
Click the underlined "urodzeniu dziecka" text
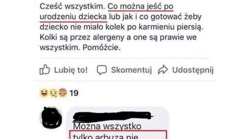(x=73, y=17)
